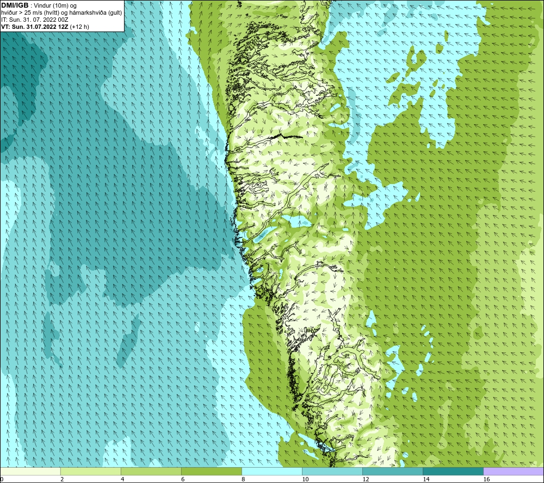Click the 6–8 m/s dark green legend swatch

211,471
